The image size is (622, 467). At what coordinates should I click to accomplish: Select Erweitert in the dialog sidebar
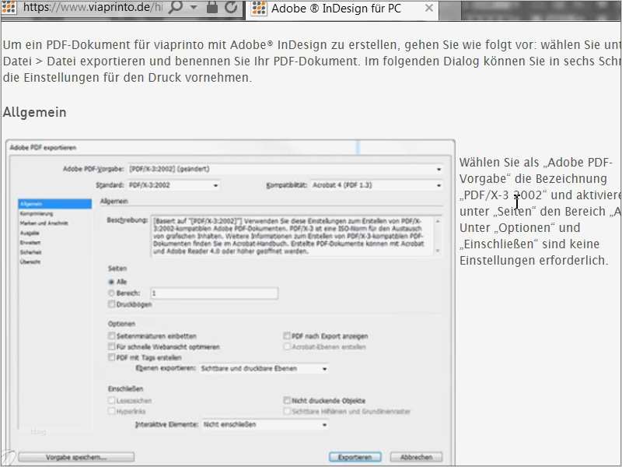(30, 243)
